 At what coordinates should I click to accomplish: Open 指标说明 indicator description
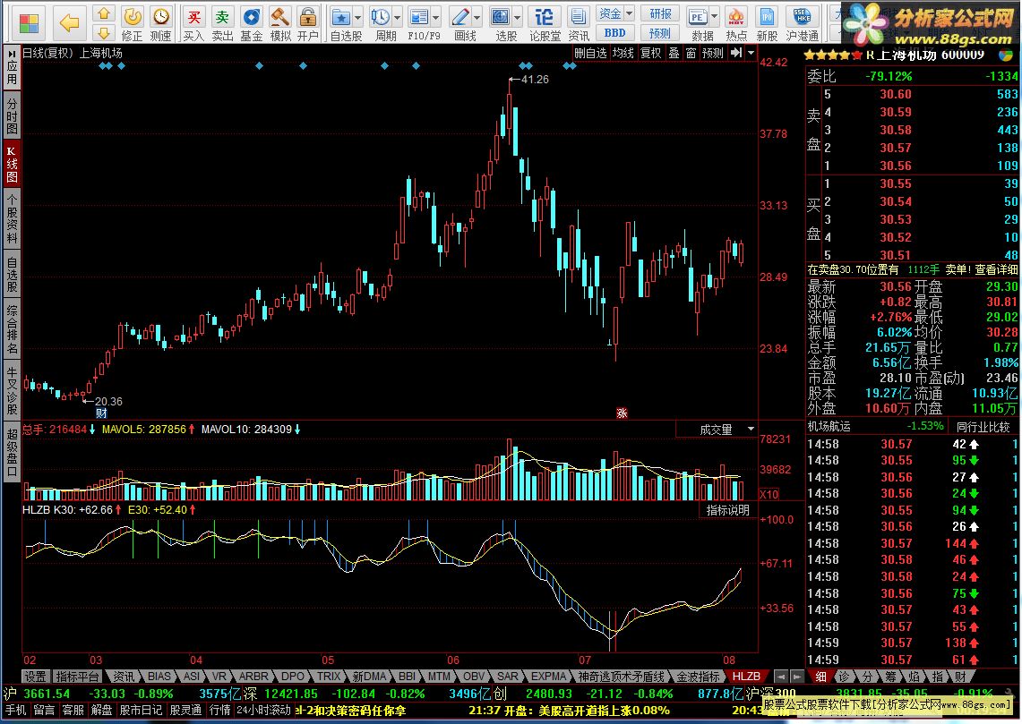coord(727,510)
